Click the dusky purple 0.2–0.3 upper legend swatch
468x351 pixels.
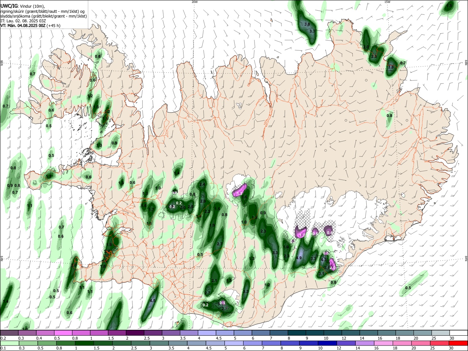pos(9,333)
